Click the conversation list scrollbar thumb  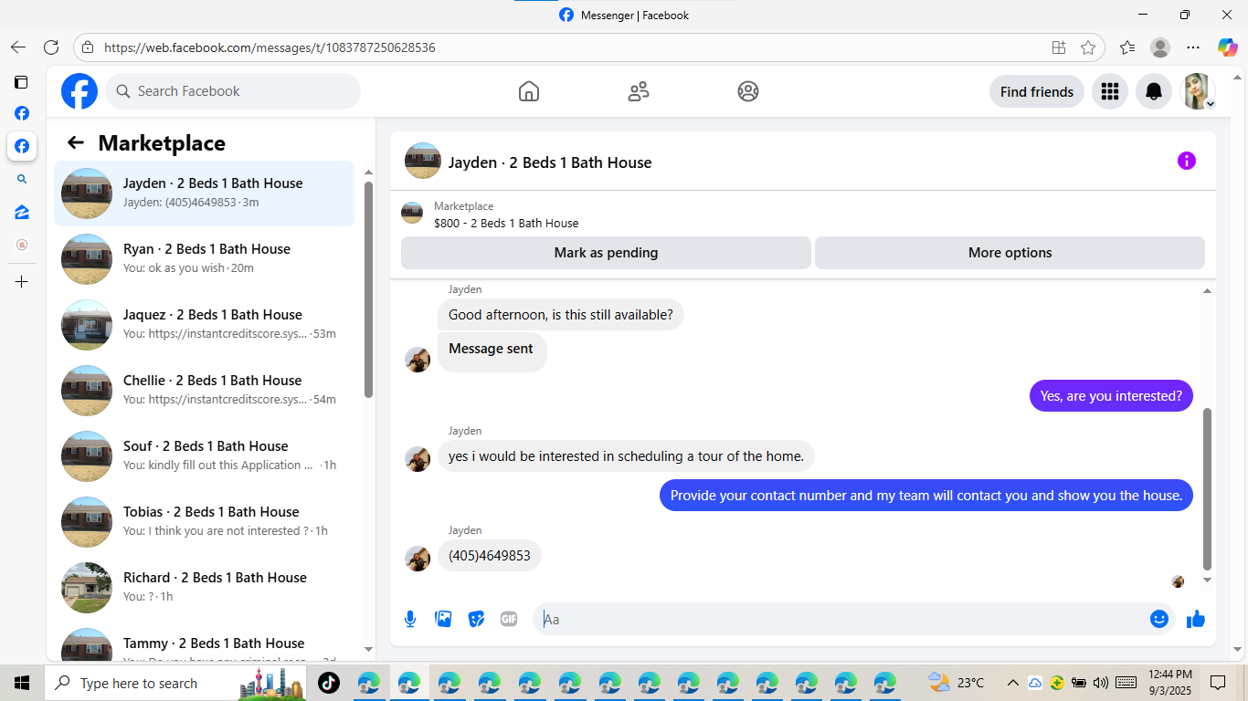click(368, 289)
